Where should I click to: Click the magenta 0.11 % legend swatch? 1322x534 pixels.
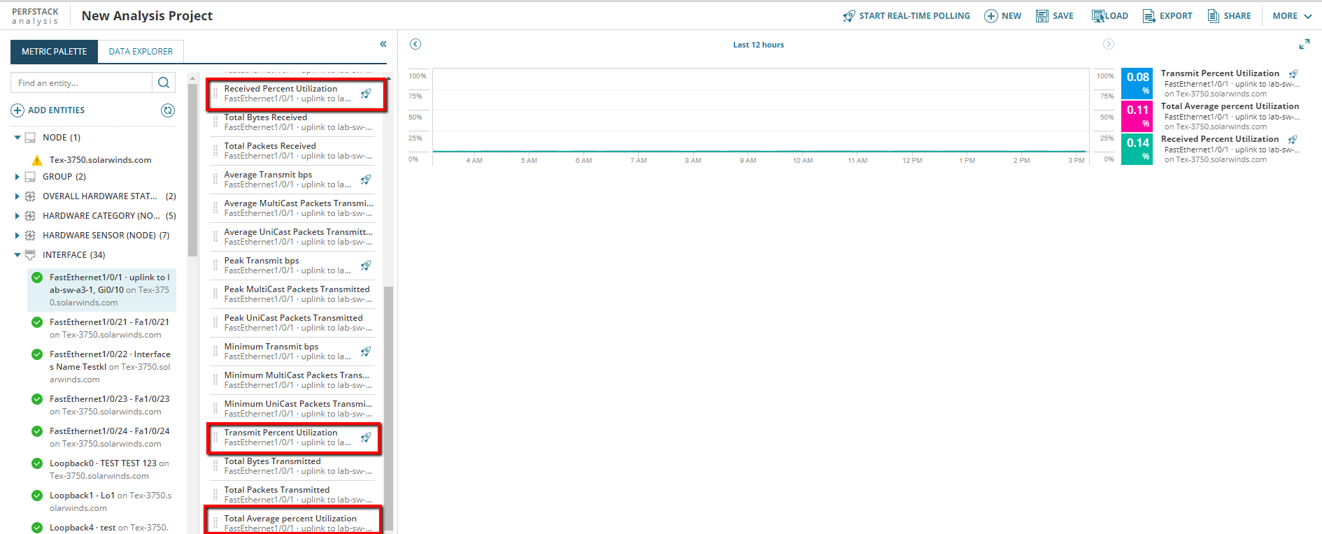[x=1137, y=116]
